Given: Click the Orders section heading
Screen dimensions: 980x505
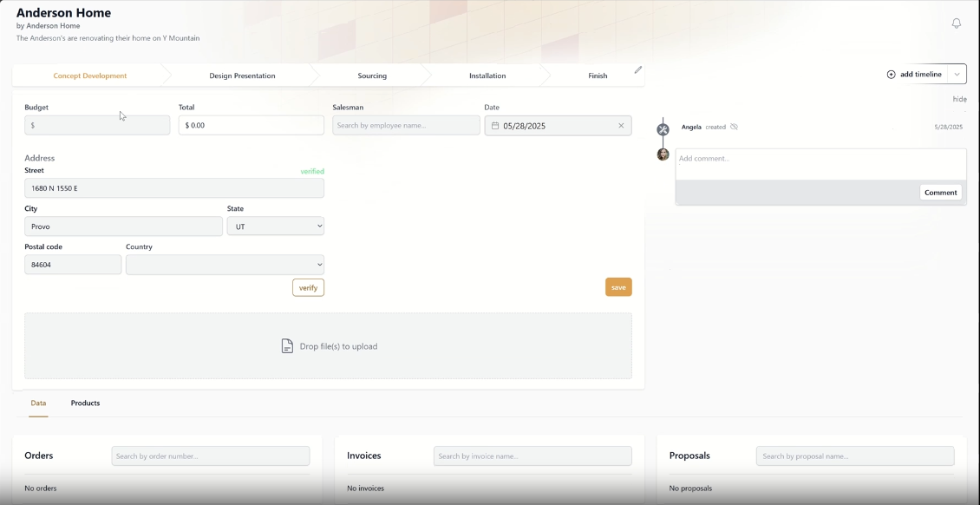Looking at the screenshot, I should (39, 456).
